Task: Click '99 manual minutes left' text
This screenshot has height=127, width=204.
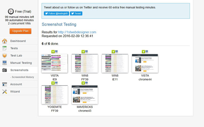Action: pos(19,17)
